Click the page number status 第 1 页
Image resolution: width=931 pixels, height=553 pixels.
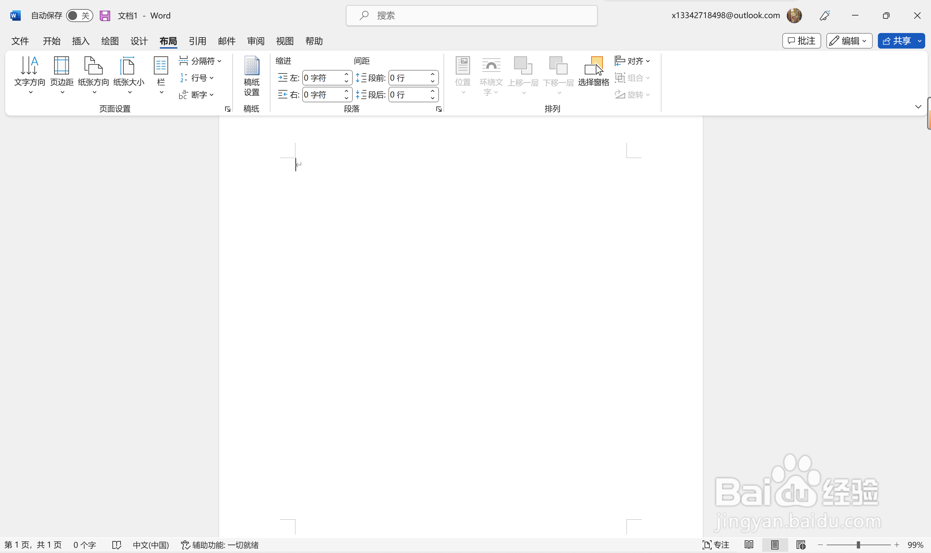click(33, 545)
